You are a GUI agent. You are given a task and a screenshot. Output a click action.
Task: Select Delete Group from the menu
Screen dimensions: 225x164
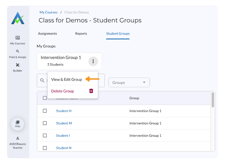coord(63,91)
